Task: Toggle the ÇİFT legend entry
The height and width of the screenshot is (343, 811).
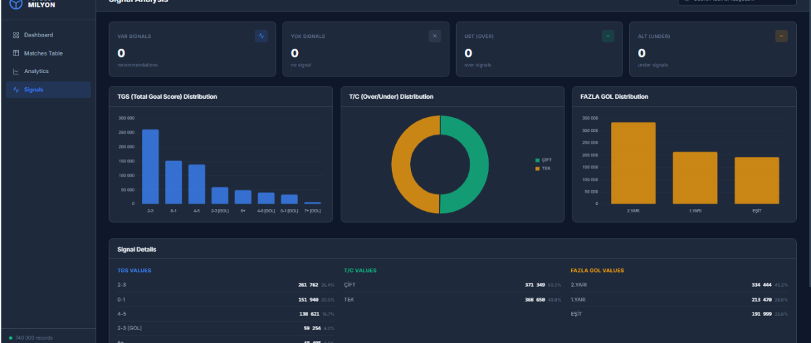Action: [x=544, y=160]
